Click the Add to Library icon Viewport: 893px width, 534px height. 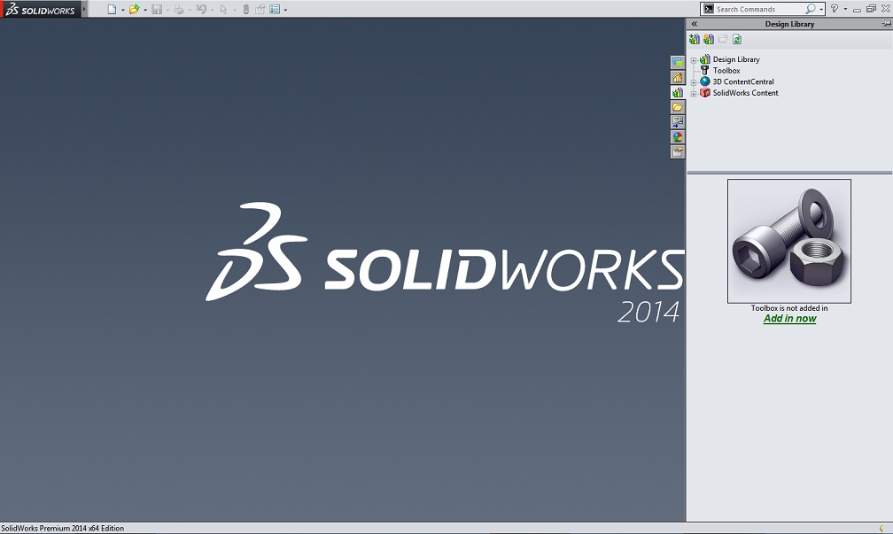coord(695,39)
